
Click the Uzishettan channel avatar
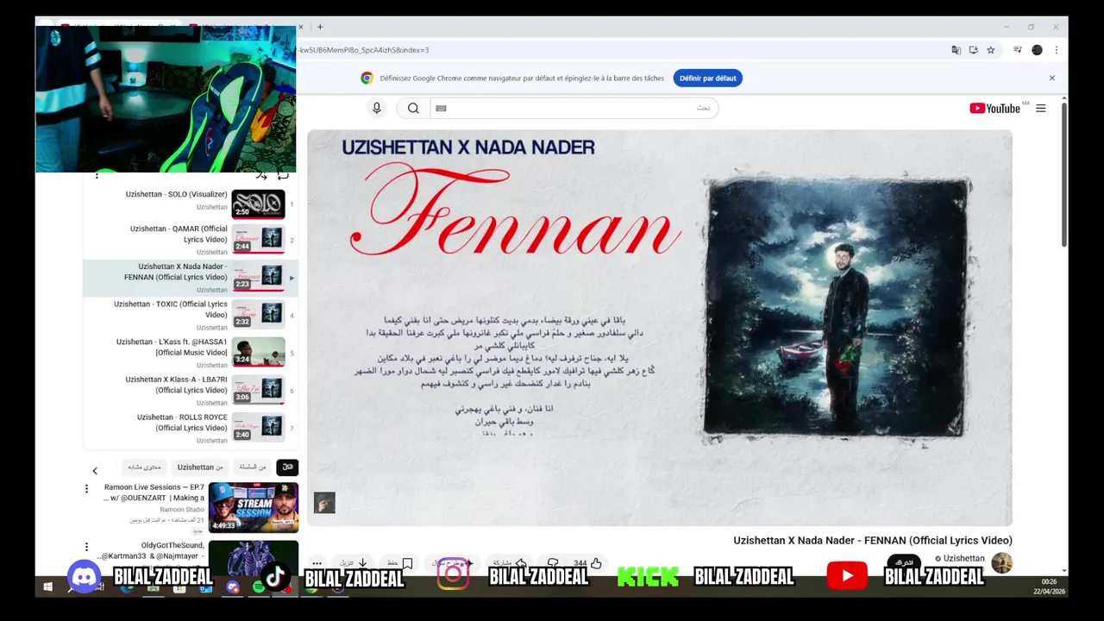click(x=1001, y=563)
